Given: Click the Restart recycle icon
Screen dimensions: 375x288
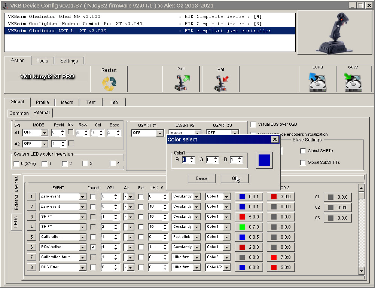Looking at the screenshot, I should pyautogui.click(x=109, y=83).
